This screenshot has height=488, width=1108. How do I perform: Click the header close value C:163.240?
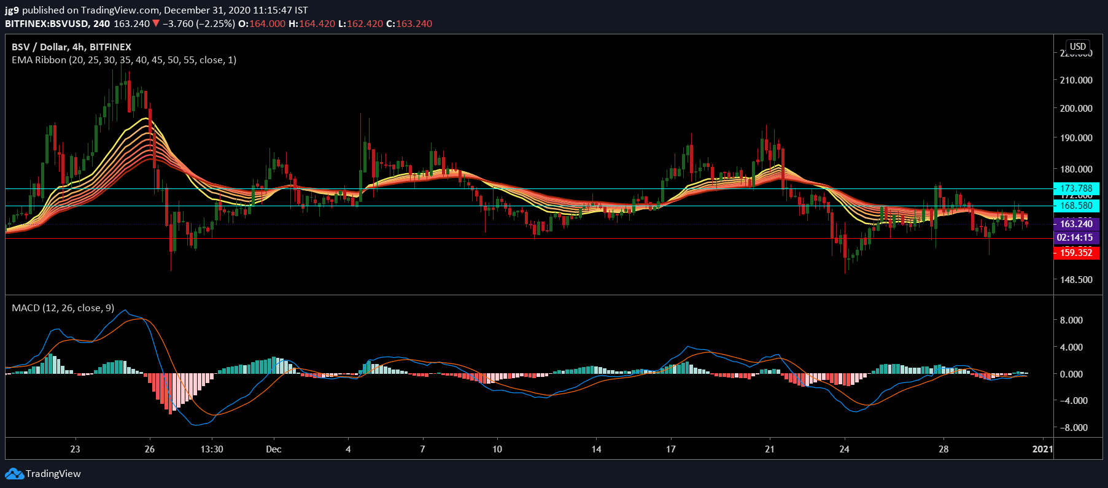point(409,24)
